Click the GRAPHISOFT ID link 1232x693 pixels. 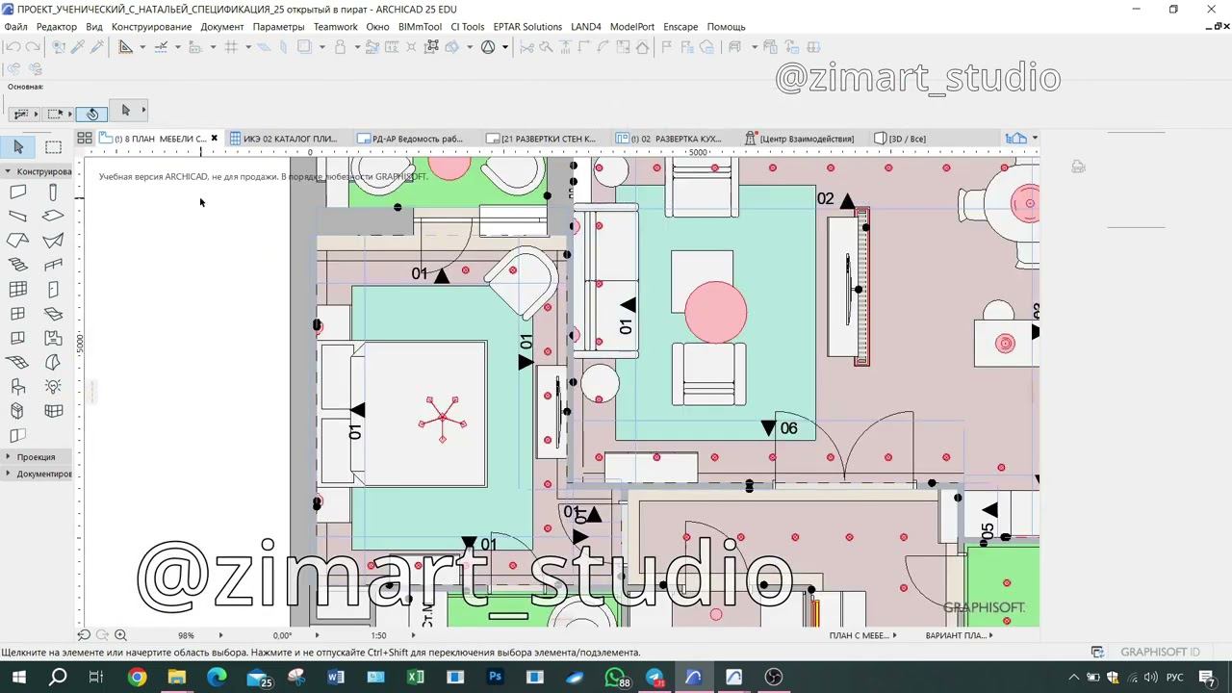(1159, 653)
